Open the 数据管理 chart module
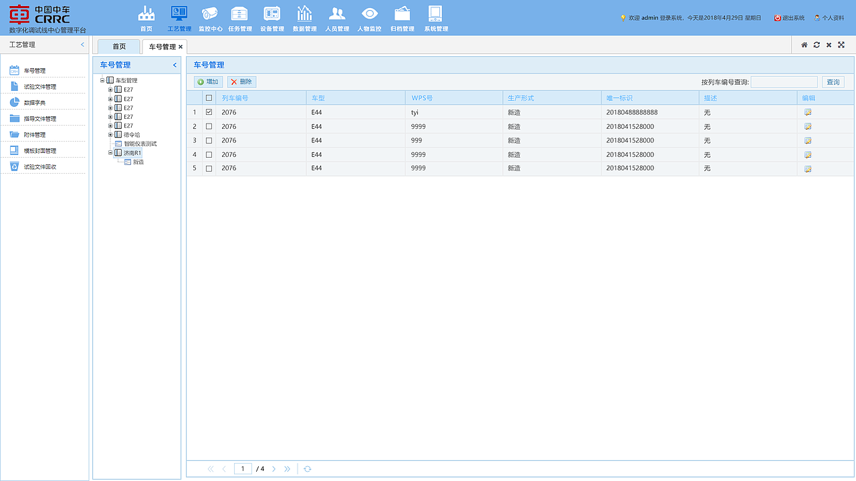Screen dimensions: 856x481 click(x=305, y=19)
